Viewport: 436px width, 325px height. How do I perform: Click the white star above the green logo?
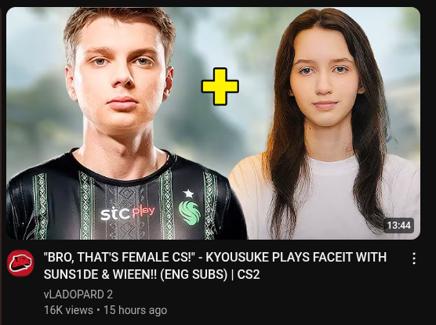click(x=188, y=193)
